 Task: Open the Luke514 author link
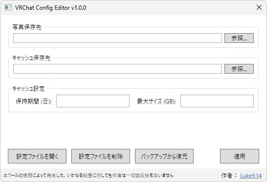pos(251,176)
